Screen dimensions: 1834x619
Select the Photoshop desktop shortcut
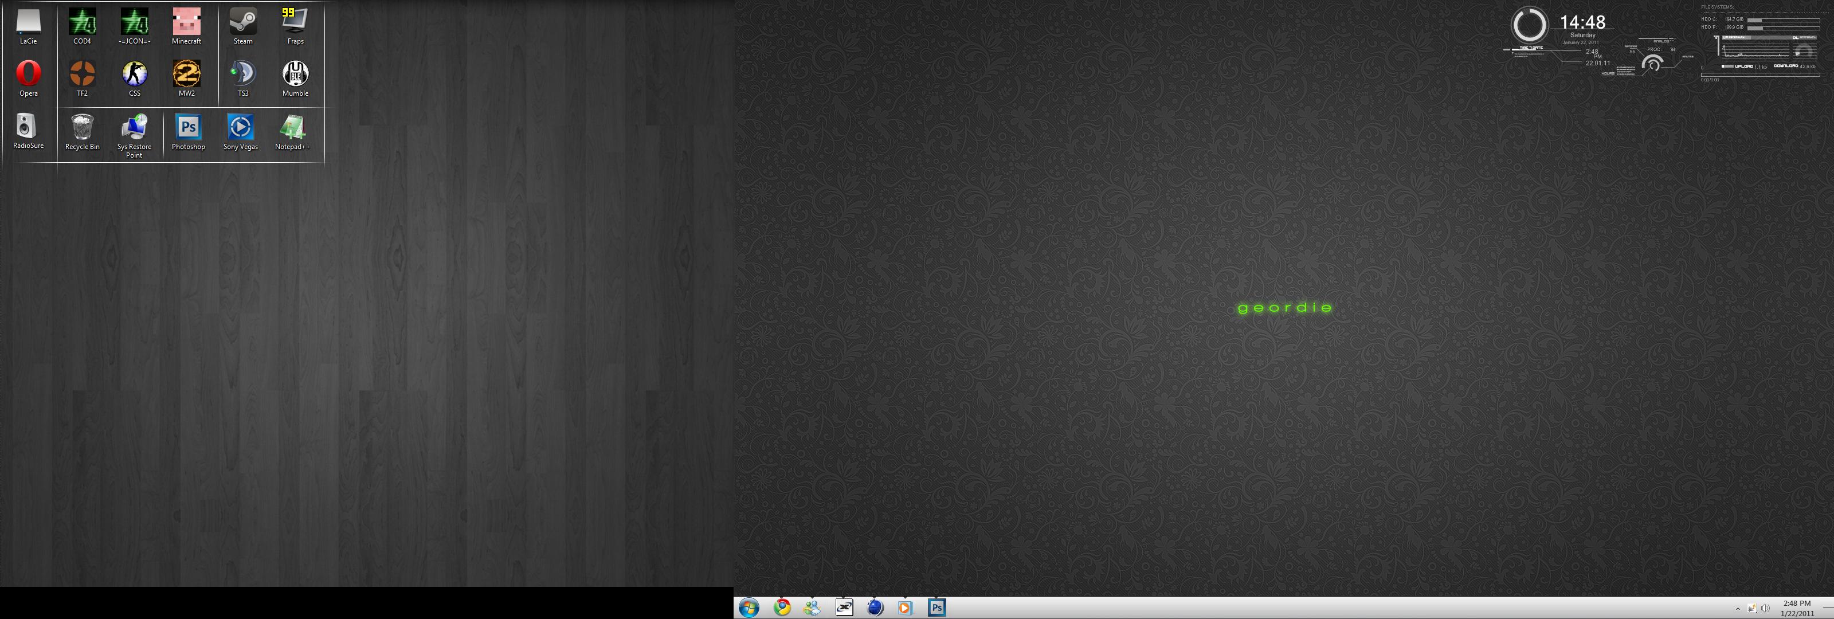[x=188, y=132]
